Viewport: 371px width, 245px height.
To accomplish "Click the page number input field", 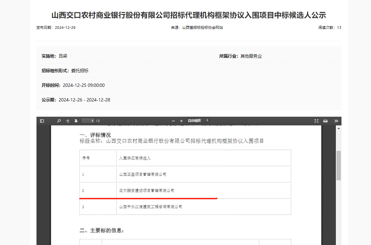I will (x=88, y=121).
